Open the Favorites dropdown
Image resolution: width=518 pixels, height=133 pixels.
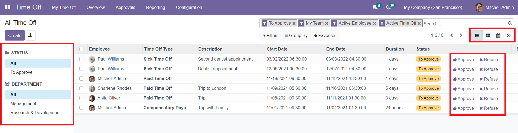[x=325, y=35]
